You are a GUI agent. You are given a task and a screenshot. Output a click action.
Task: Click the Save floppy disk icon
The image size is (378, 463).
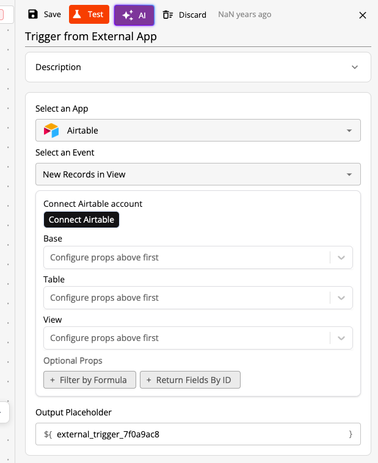pyautogui.click(x=33, y=14)
